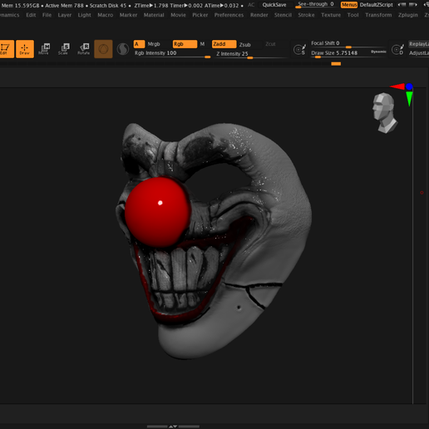Image resolution: width=429 pixels, height=429 pixels.
Task: Open the File menu
Action: pyautogui.click(x=47, y=15)
